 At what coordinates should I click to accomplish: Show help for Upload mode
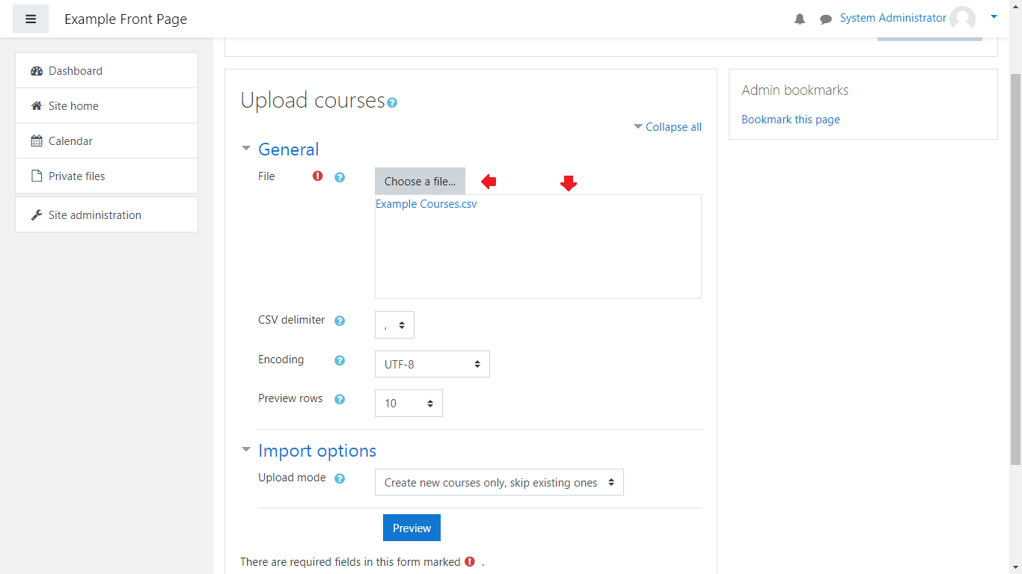click(340, 478)
